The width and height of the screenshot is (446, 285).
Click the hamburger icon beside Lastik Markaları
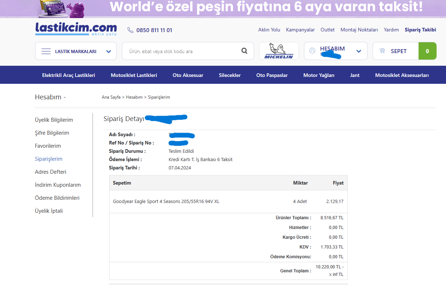[x=46, y=51]
